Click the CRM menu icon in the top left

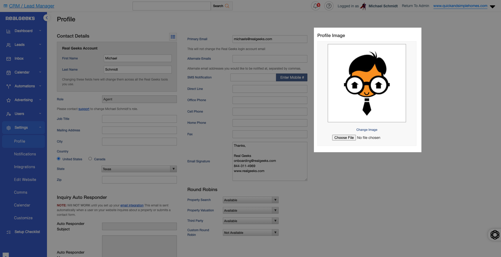pyautogui.click(x=5, y=6)
